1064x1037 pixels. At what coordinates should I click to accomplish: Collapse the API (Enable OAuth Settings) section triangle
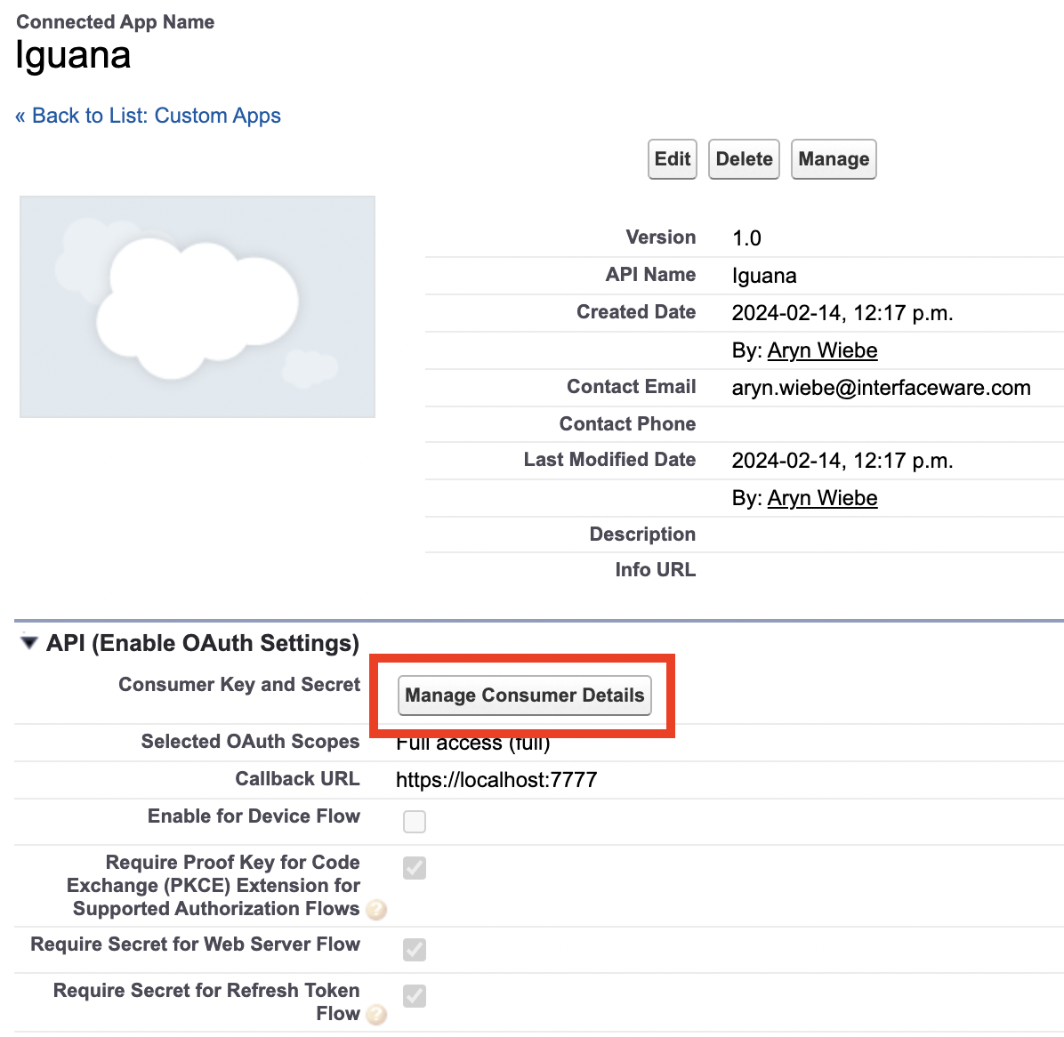(29, 642)
